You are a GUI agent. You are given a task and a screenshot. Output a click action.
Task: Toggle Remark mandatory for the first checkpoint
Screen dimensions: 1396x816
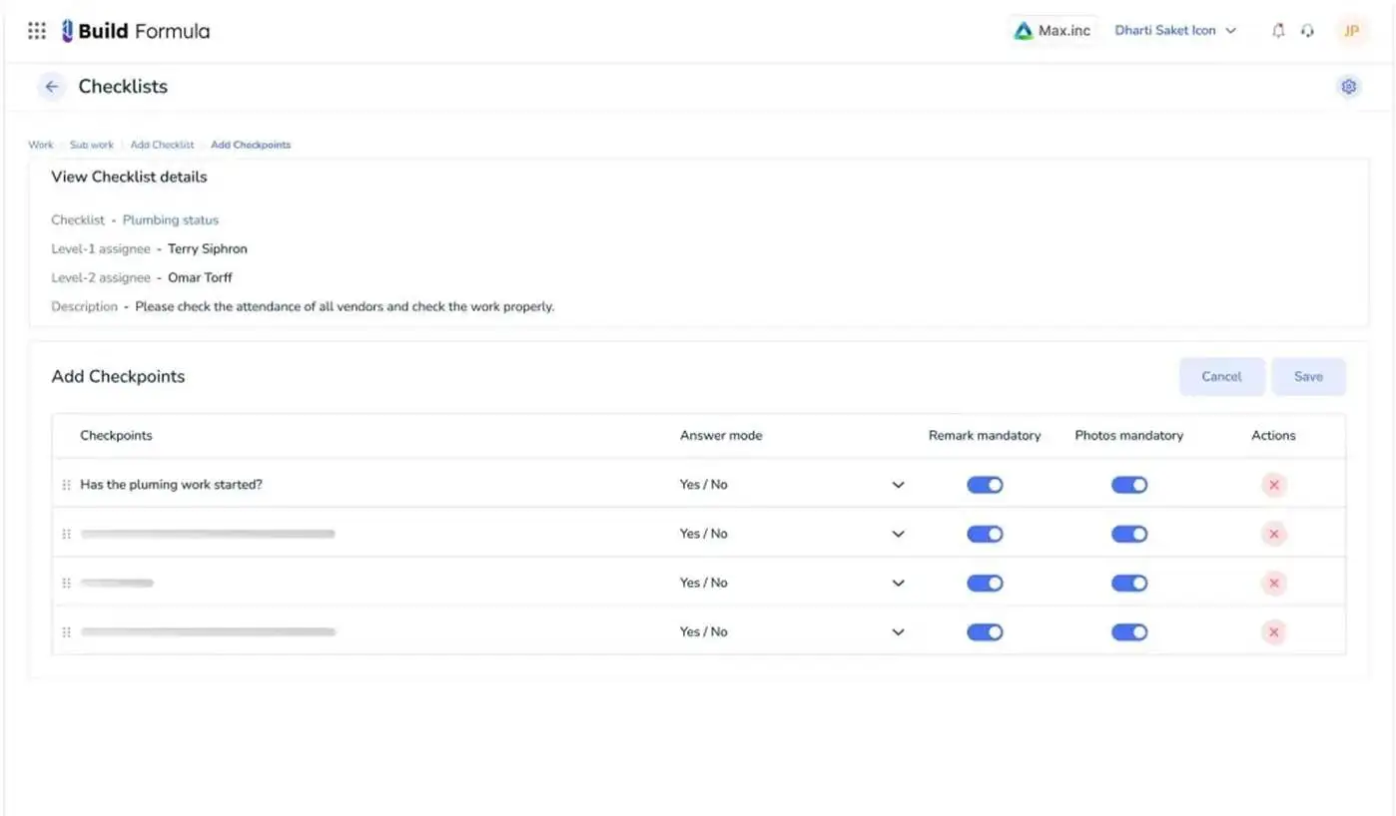pos(984,485)
